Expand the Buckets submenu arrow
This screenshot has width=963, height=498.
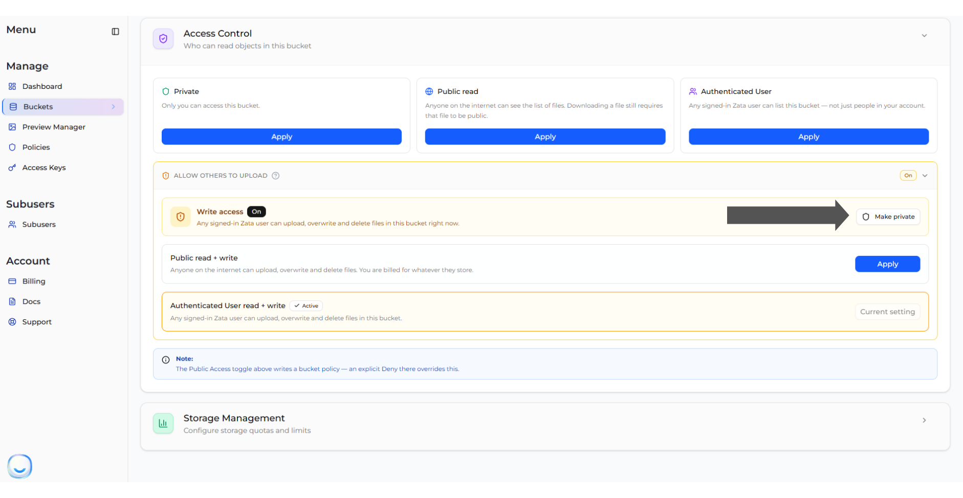114,107
